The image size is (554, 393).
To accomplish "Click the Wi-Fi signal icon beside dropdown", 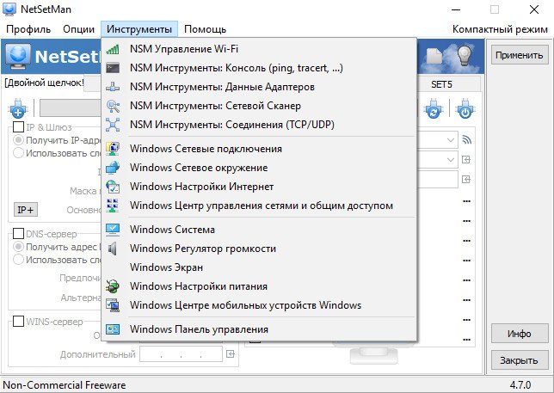I will click(x=467, y=140).
